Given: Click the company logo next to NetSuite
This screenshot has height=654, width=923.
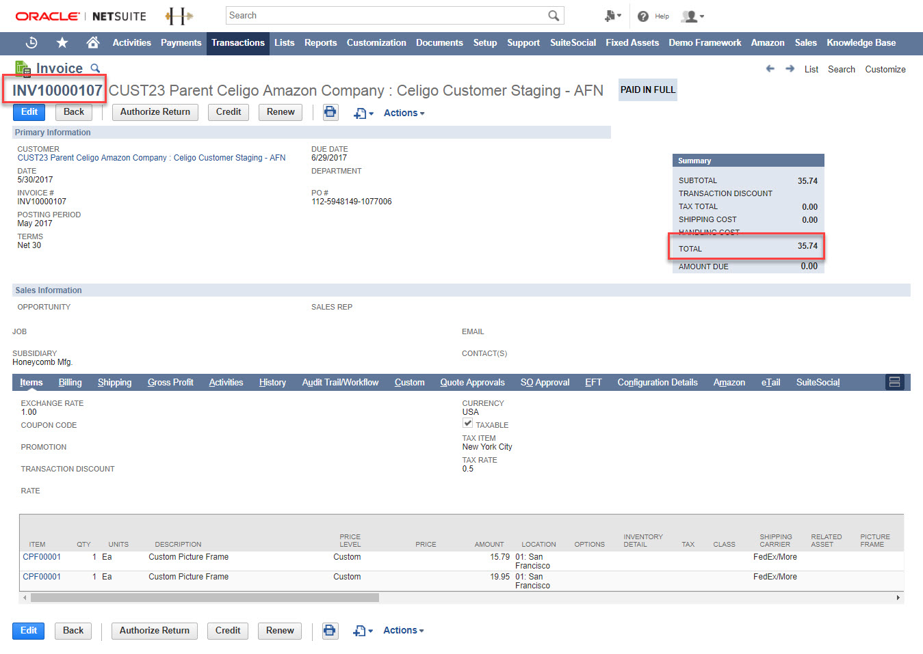Looking at the screenshot, I should (179, 16).
